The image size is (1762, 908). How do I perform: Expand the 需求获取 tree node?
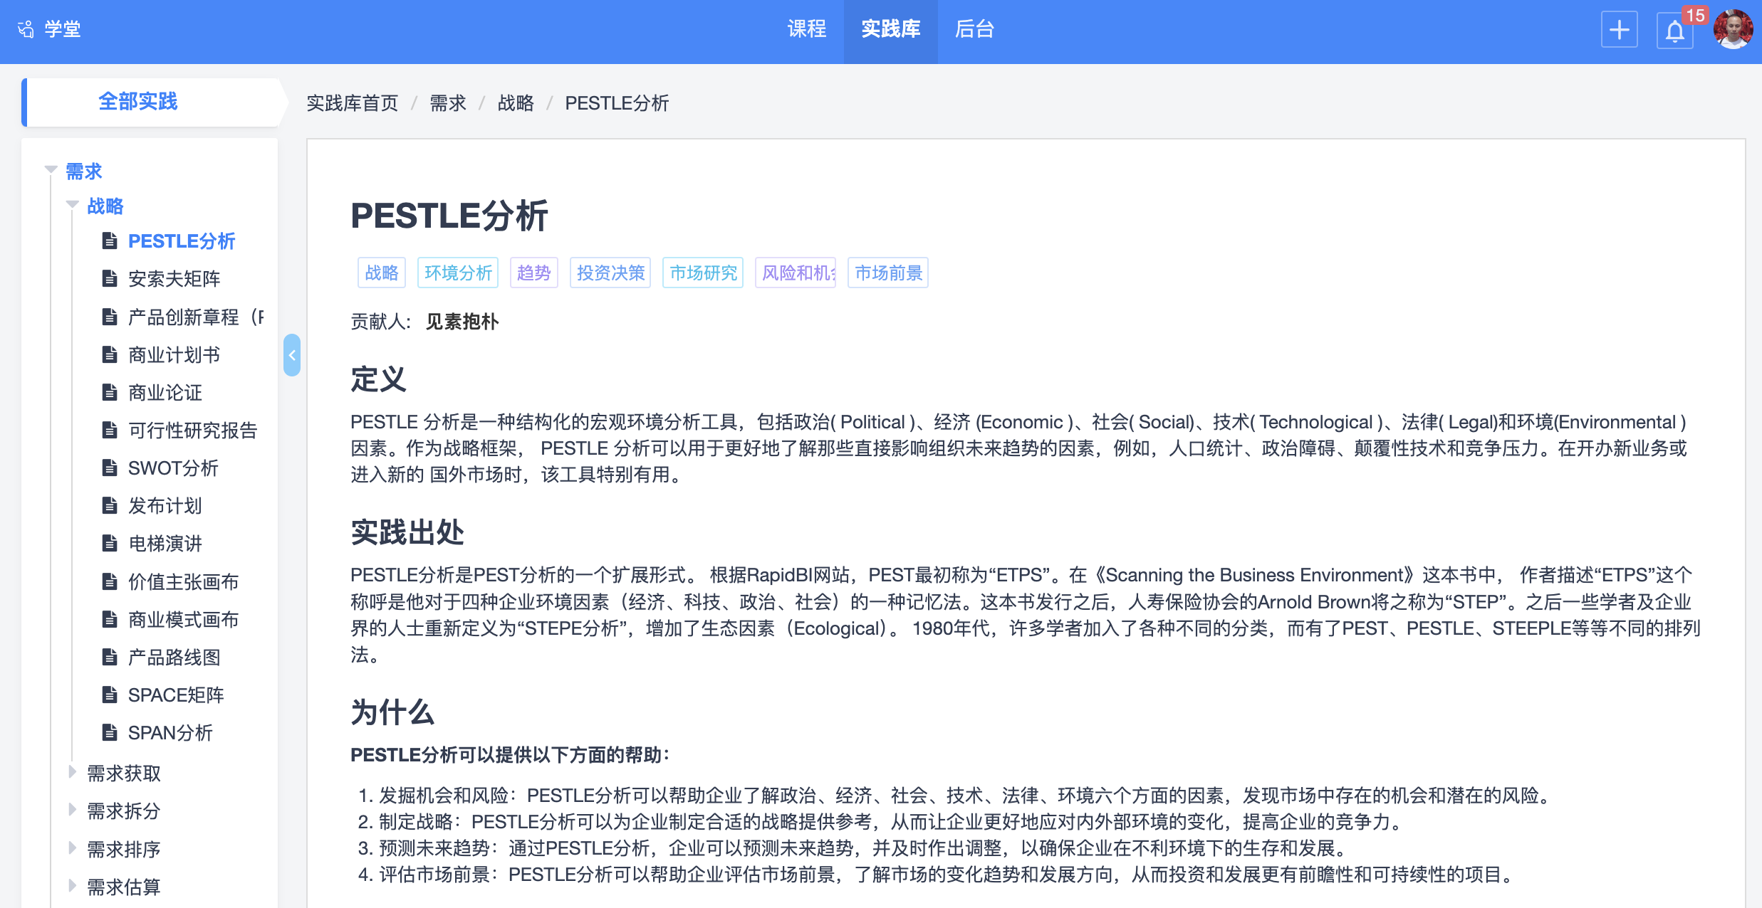(73, 772)
